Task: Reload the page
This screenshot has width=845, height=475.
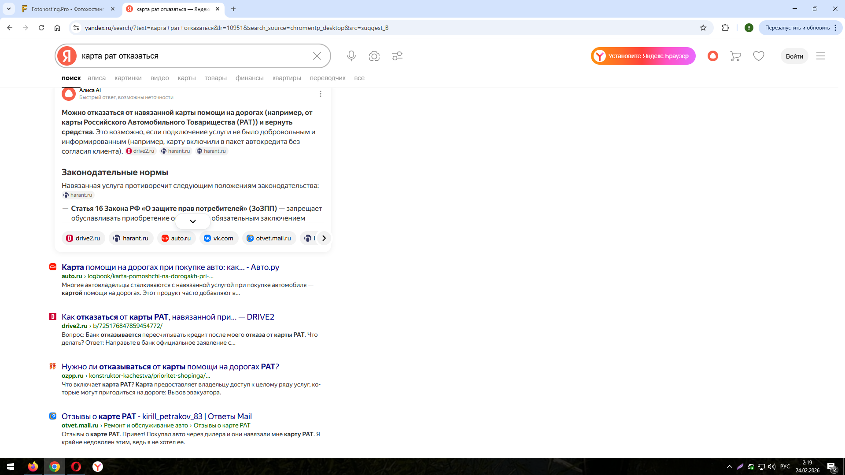Action: (x=41, y=28)
